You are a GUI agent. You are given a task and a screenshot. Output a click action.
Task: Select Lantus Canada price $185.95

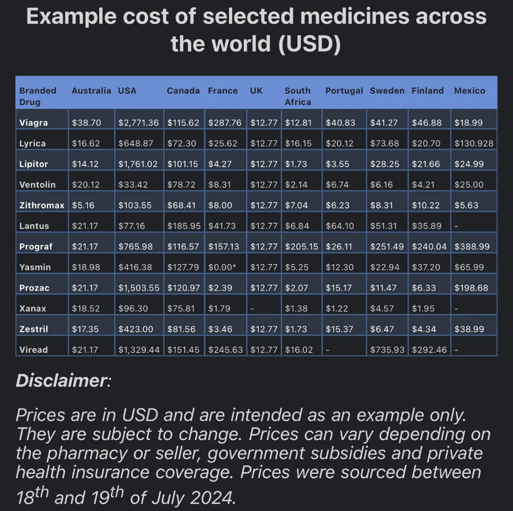tap(184, 226)
